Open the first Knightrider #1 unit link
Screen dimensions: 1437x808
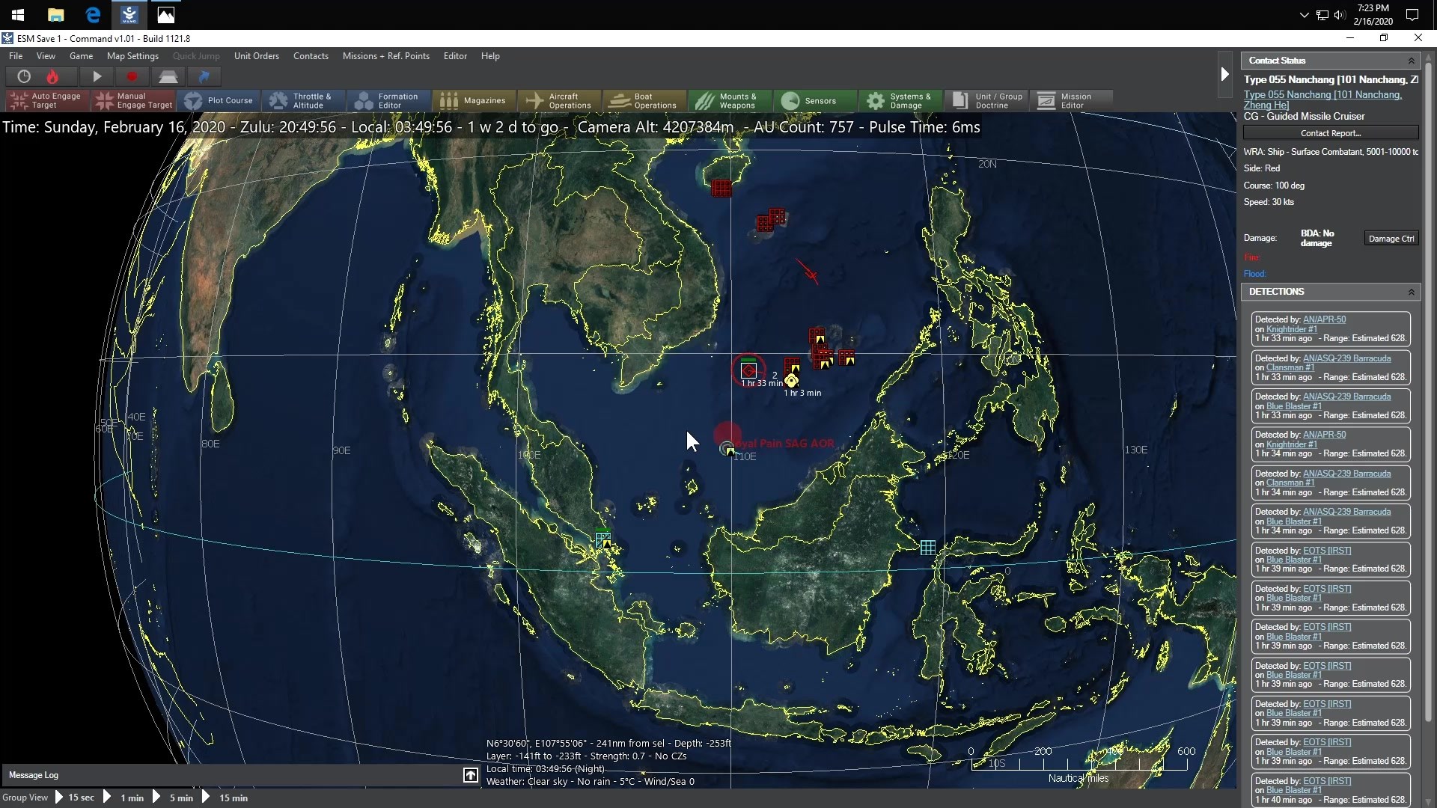pyautogui.click(x=1291, y=329)
